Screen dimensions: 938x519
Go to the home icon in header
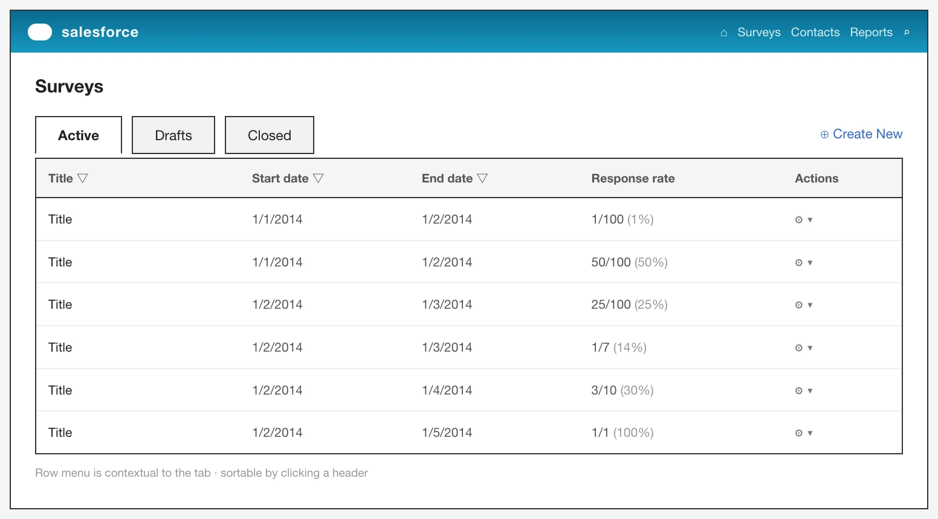point(723,33)
